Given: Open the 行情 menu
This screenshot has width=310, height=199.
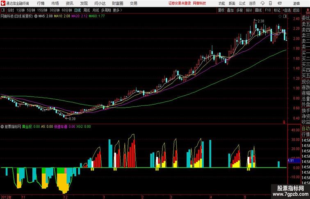Looking at the screenshot, I should click(x=41, y=3).
